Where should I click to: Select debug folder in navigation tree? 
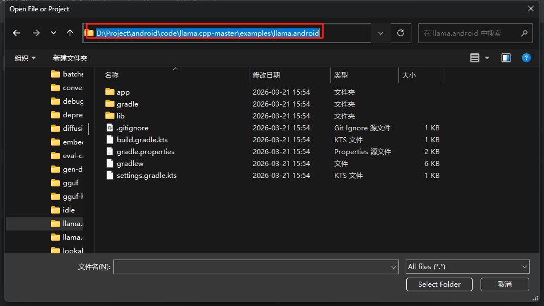67,101
